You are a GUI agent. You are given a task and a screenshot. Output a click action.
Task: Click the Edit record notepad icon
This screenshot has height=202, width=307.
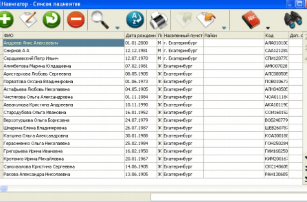coord(28,20)
